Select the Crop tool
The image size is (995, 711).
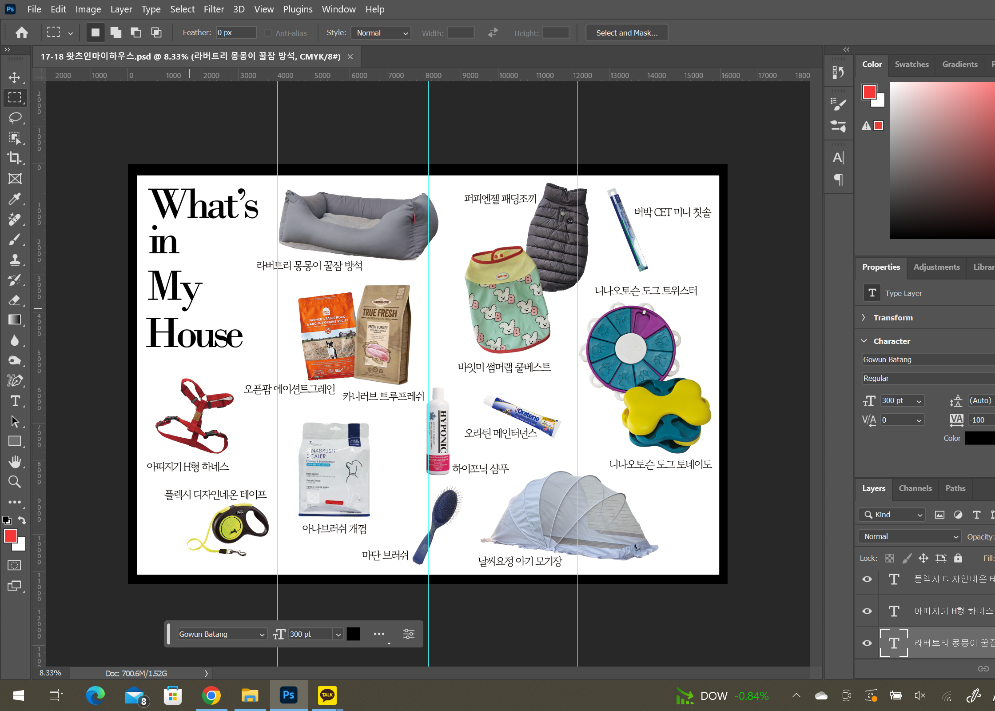(15, 158)
